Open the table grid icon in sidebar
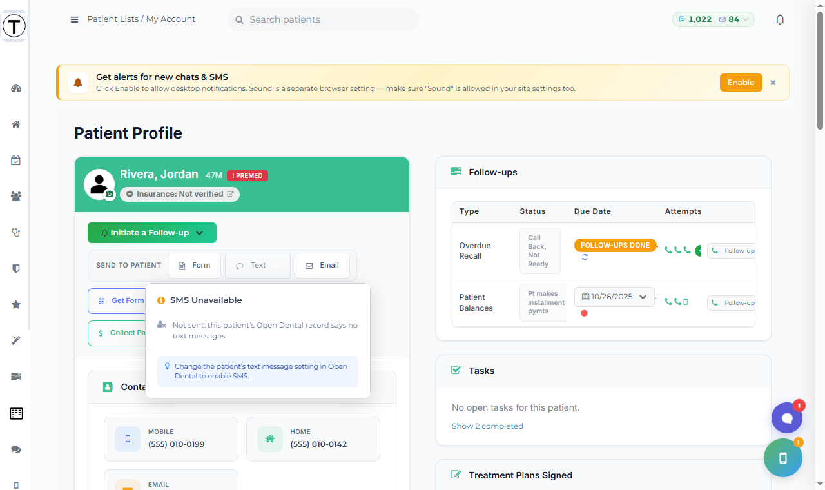Image resolution: width=825 pixels, height=490 pixels. pyautogui.click(x=16, y=413)
